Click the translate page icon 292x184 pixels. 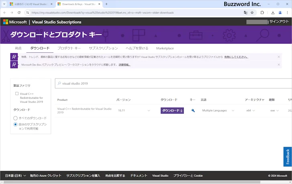coord(245,13)
